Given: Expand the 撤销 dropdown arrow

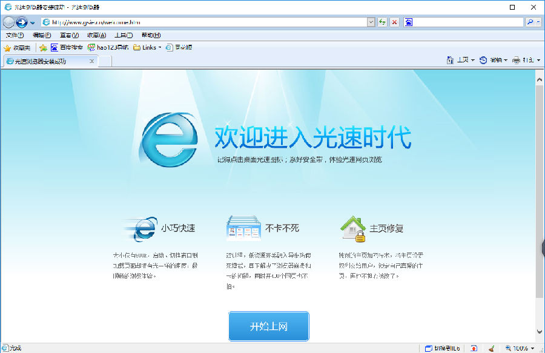Looking at the screenshot, I should click(506, 60).
